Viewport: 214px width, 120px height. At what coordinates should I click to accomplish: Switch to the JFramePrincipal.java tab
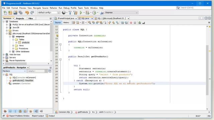[66, 18]
